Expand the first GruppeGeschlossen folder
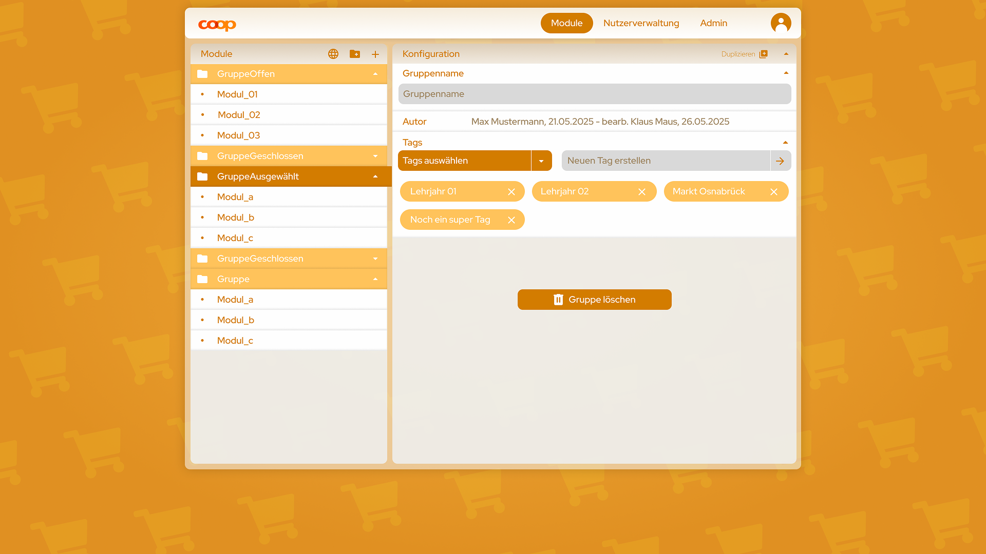Viewport: 986px width, 554px height. (x=375, y=156)
